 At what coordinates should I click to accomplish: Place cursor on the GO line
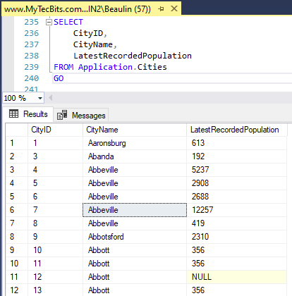pyautogui.click(x=173, y=78)
